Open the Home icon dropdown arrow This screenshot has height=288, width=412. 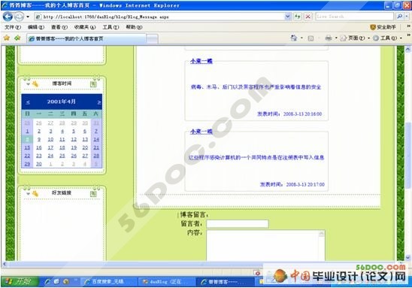(301, 38)
